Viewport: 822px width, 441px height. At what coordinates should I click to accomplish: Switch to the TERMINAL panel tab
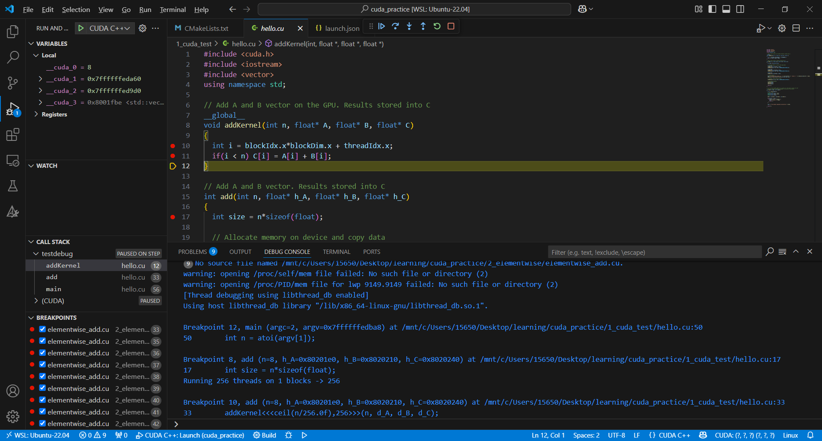point(336,252)
